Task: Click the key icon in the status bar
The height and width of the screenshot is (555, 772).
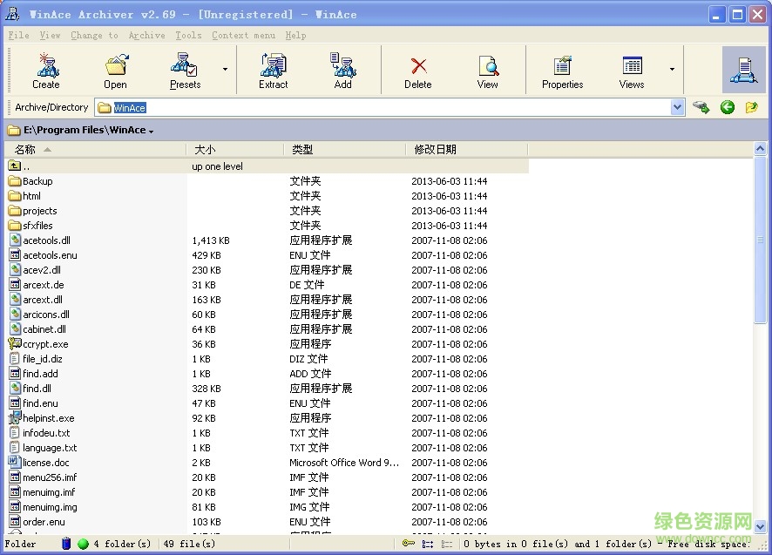Action: point(410,542)
